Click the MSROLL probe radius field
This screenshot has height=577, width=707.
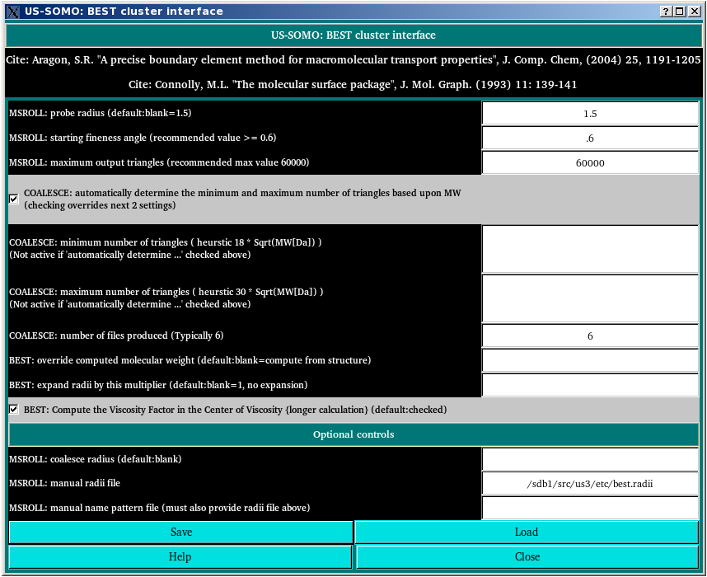(x=590, y=114)
